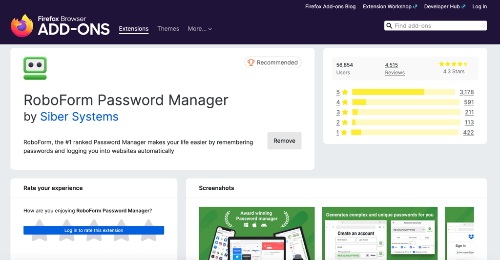Click the RoboForm Password Manager title
Screen dimensions: 500x260
(126, 100)
